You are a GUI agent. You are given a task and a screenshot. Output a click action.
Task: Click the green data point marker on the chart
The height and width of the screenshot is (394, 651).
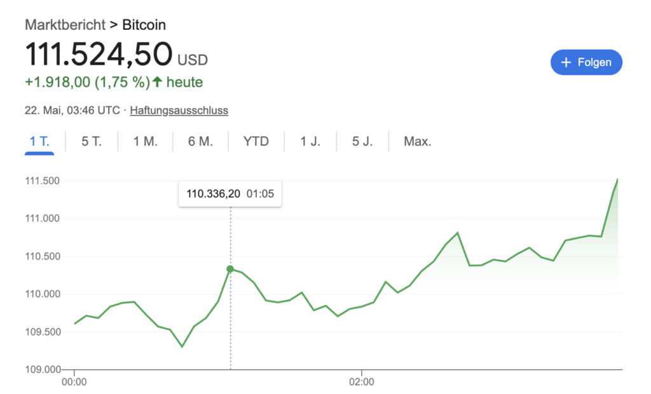tap(230, 269)
